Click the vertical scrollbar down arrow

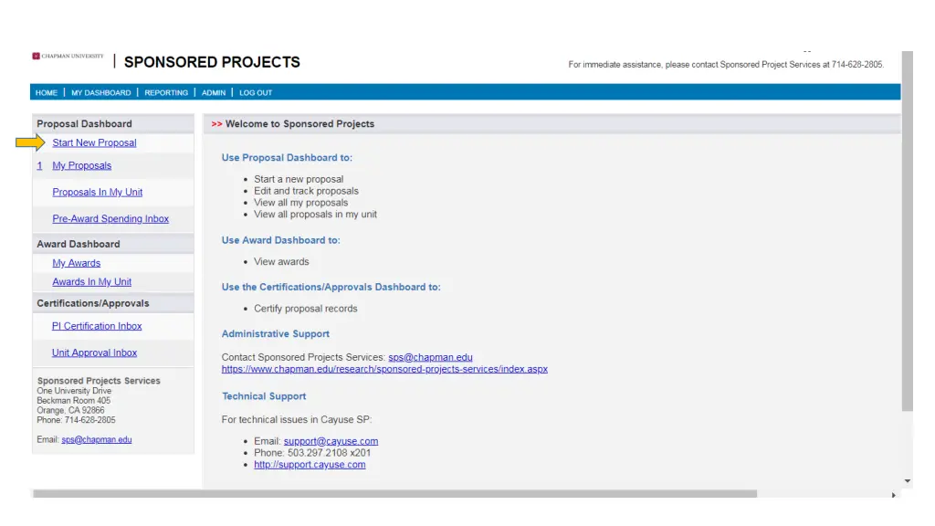tap(907, 481)
